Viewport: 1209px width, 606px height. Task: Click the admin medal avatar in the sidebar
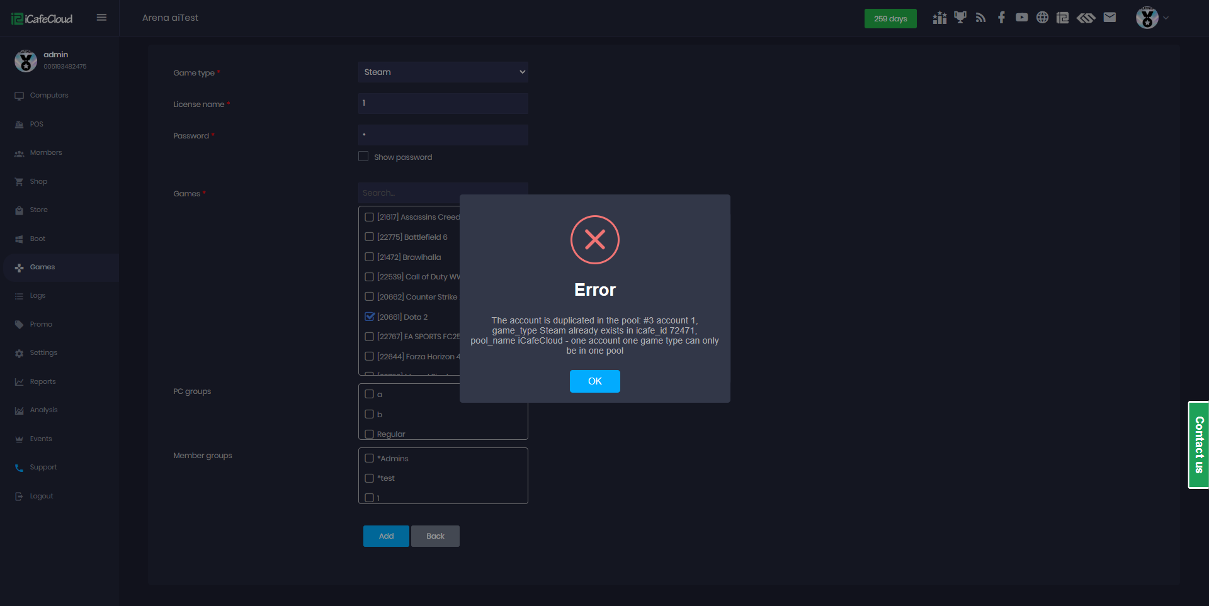26,60
